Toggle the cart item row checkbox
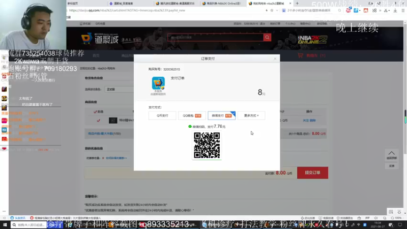 tap(98, 121)
